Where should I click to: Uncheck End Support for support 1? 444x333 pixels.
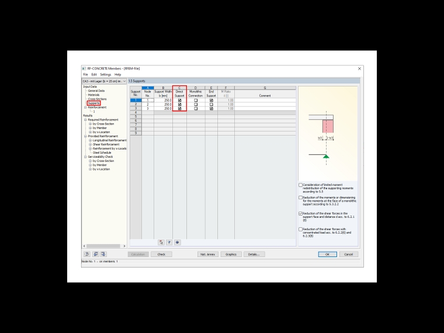tap(211, 100)
